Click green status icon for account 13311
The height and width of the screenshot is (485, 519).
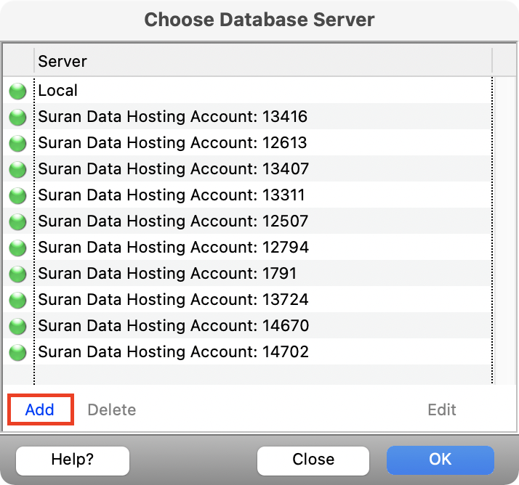[17, 196]
